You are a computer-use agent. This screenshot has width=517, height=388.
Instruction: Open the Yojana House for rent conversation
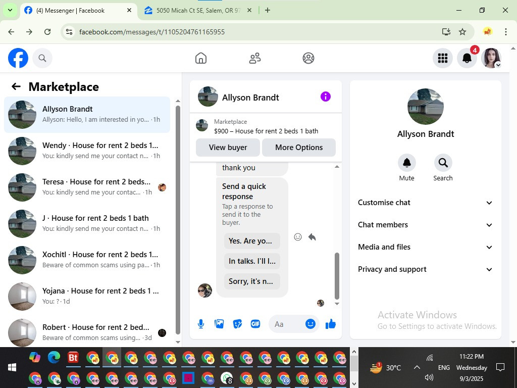[x=87, y=296]
